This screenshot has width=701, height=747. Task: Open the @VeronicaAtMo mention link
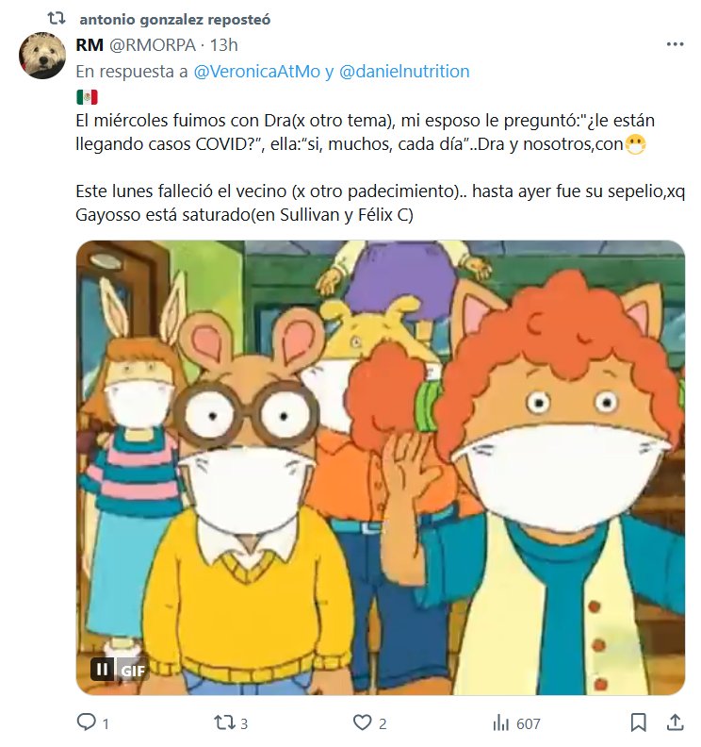257,72
